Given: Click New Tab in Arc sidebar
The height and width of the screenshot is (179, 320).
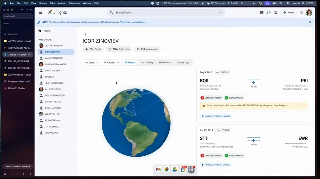Looking at the screenshot, I should pos(18,34).
